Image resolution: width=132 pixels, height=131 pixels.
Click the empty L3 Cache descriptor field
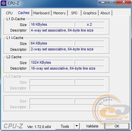point(67,88)
